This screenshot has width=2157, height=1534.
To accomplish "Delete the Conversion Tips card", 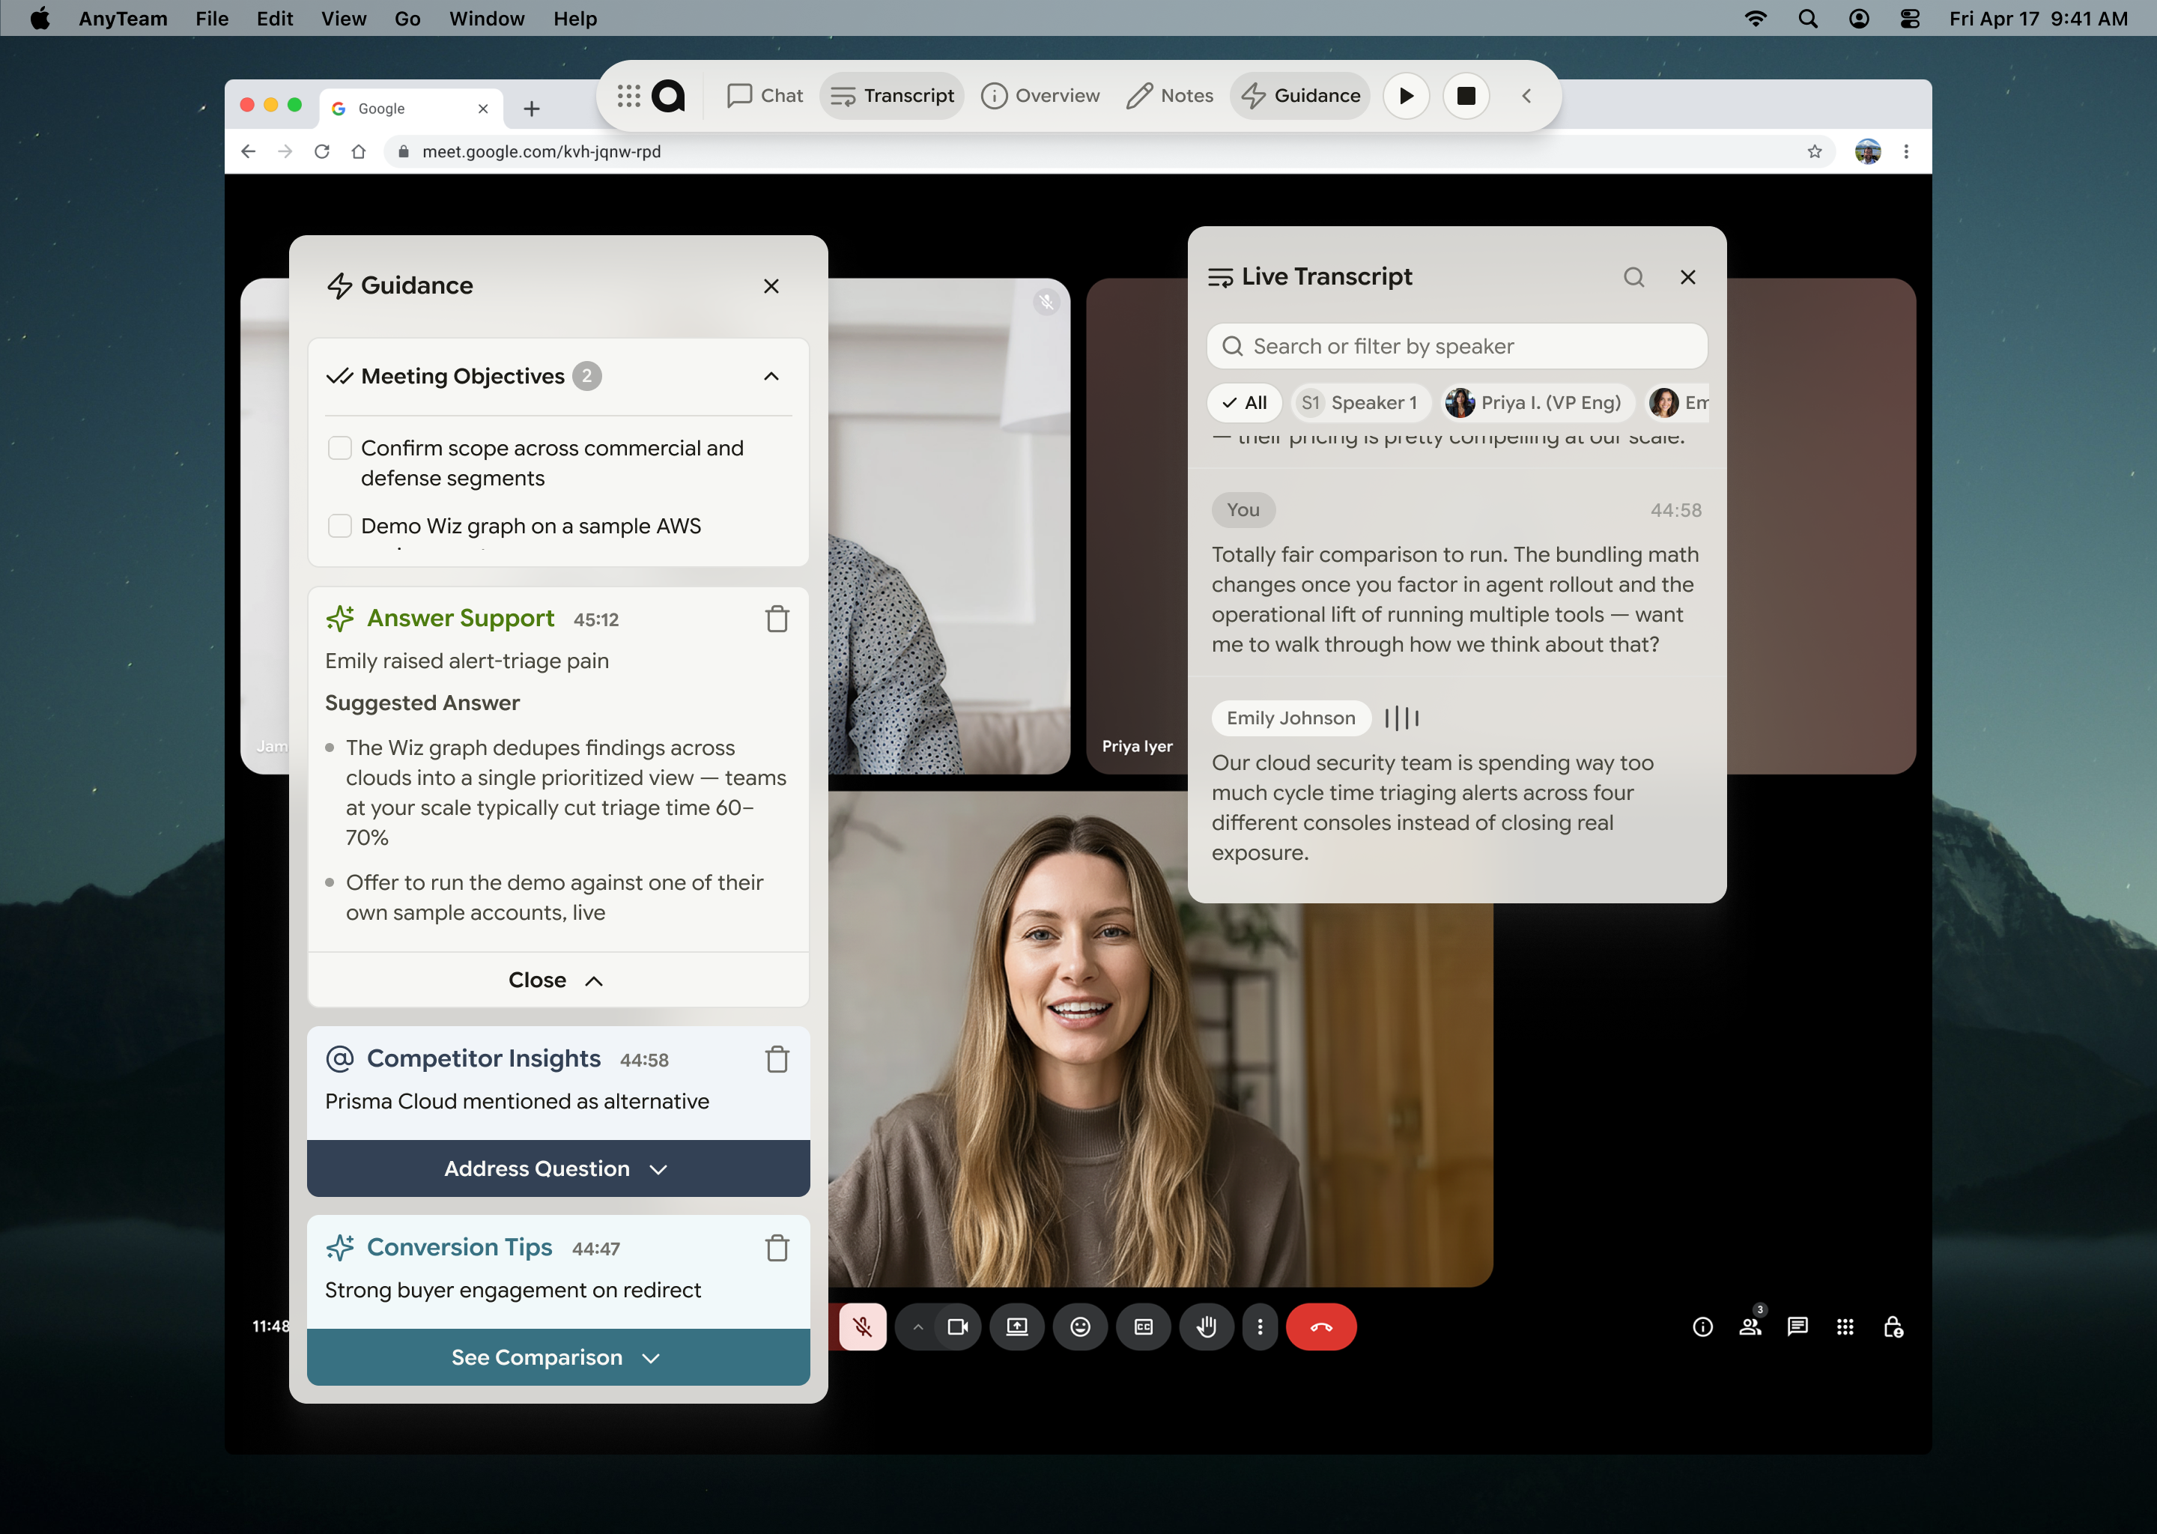I will [x=776, y=1248].
